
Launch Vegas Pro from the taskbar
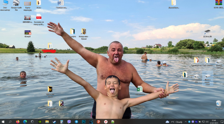[91, 122]
